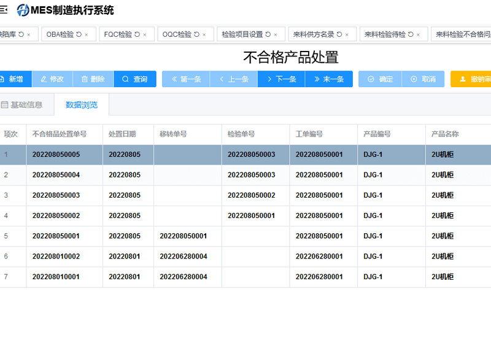Click the 取消 cancel button
Viewport: 491px width, 359px height.
click(x=423, y=79)
